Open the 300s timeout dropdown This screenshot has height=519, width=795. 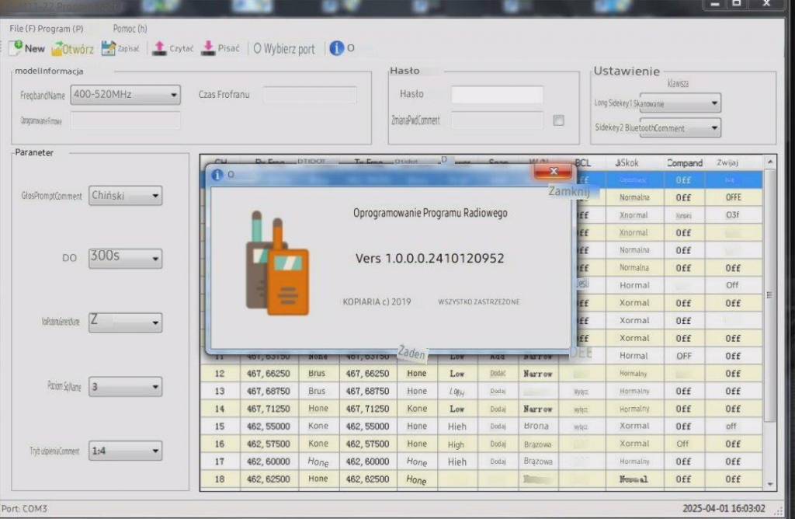pyautogui.click(x=125, y=258)
